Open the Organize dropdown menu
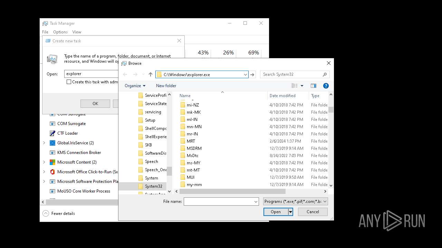 click(135, 86)
